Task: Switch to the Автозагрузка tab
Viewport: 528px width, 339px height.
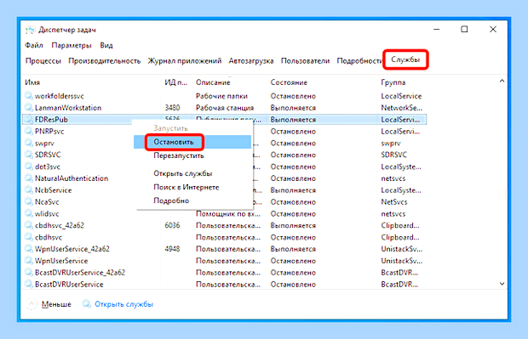Action: point(251,61)
